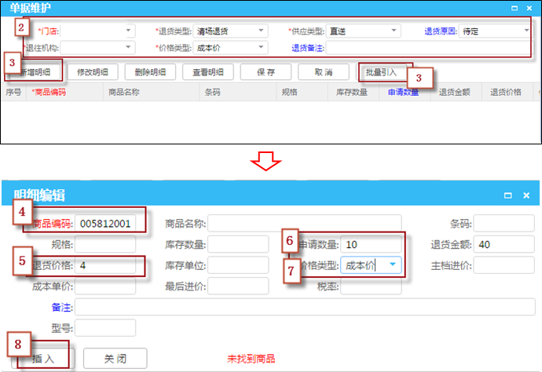
Task: Click the 修改明细 button
Action: 92,72
